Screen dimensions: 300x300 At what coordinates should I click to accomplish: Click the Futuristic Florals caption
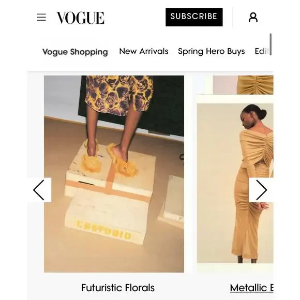[x=118, y=288]
